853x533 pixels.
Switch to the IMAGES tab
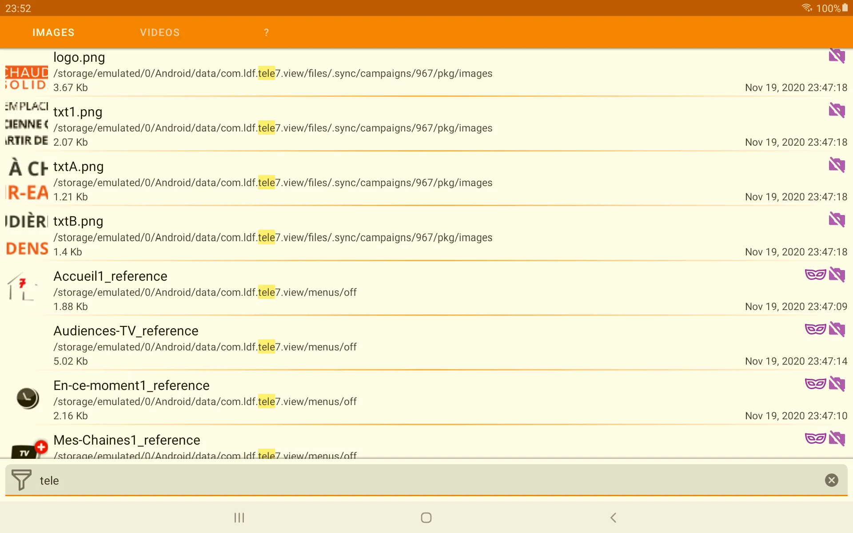53,32
